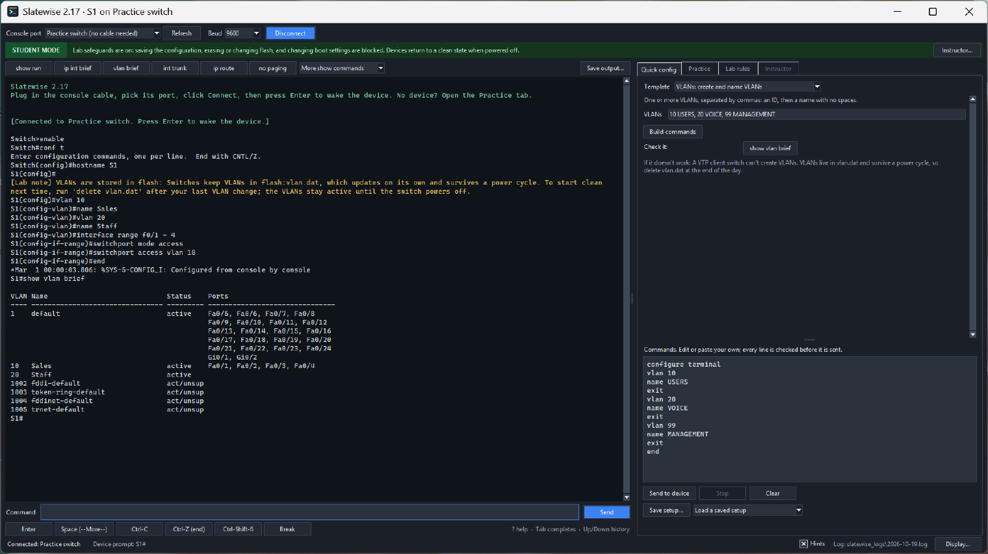Run the ip route shortcut
Screen dimensions: 988x554
(x=224, y=68)
